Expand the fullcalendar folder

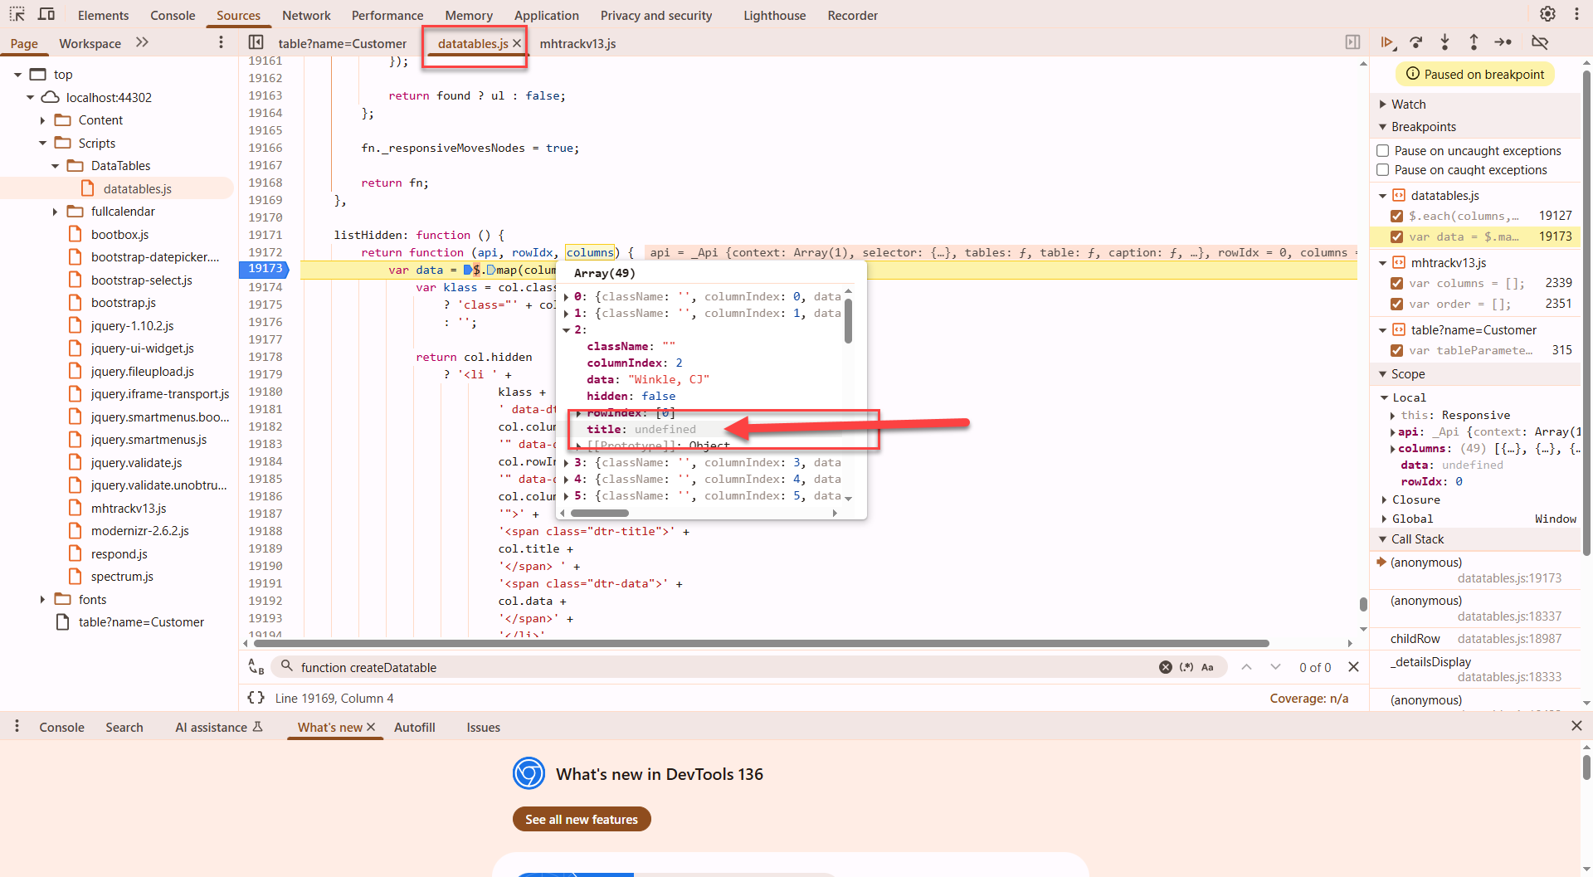(55, 212)
